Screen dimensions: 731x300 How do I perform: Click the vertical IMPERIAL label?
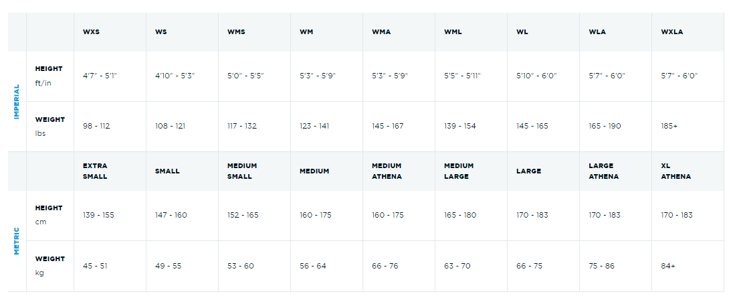point(17,101)
